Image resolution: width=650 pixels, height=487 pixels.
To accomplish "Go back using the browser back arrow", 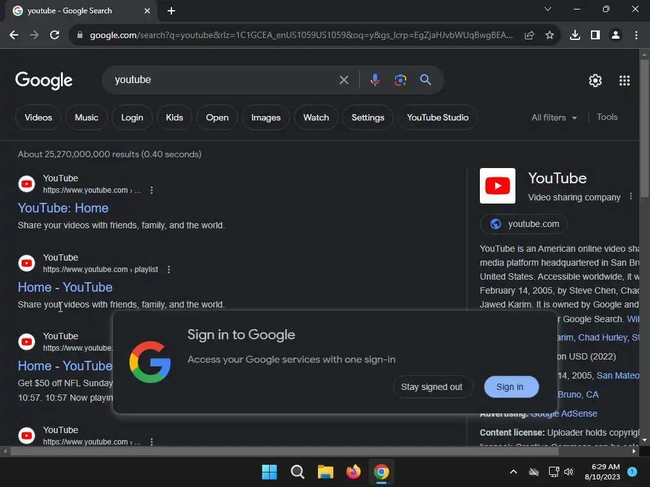I will [14, 36].
